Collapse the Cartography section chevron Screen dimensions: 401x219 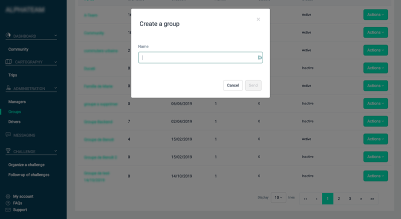point(55,62)
